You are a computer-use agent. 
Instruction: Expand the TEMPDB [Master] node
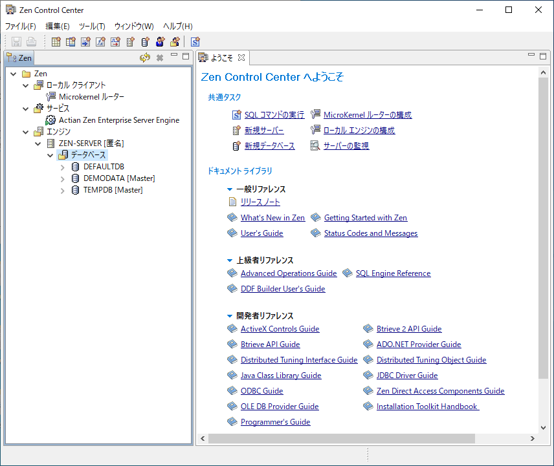point(63,190)
